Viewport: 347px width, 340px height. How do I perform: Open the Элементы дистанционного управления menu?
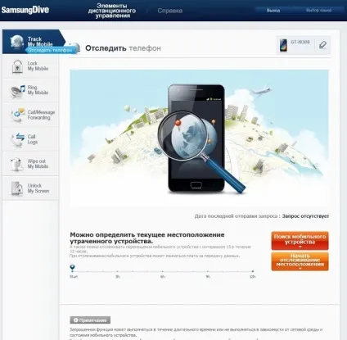pos(112,11)
